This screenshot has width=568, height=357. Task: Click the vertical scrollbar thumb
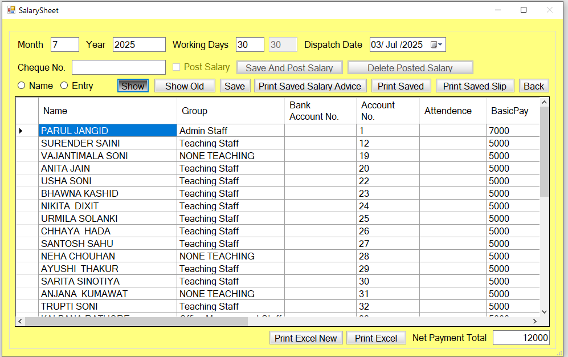coord(544,152)
